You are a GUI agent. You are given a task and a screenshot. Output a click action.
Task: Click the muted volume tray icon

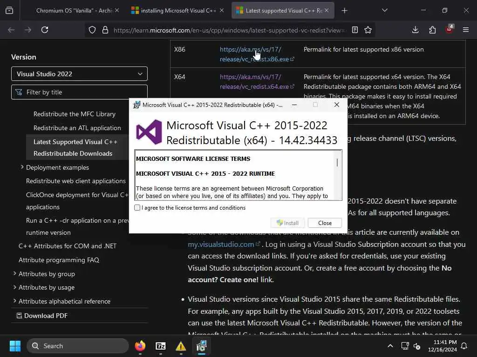[417, 346]
